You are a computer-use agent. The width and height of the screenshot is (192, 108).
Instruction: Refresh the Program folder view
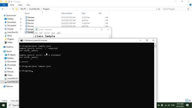coord(159,9)
